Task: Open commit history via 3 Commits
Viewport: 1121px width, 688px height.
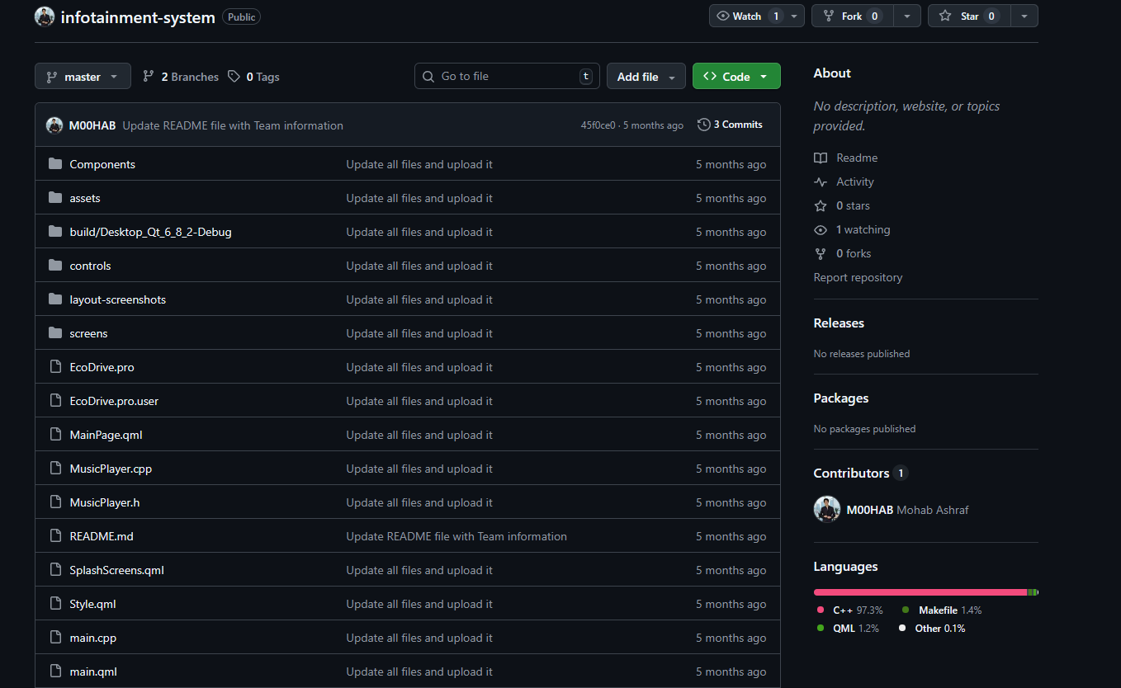Action: [x=730, y=125]
